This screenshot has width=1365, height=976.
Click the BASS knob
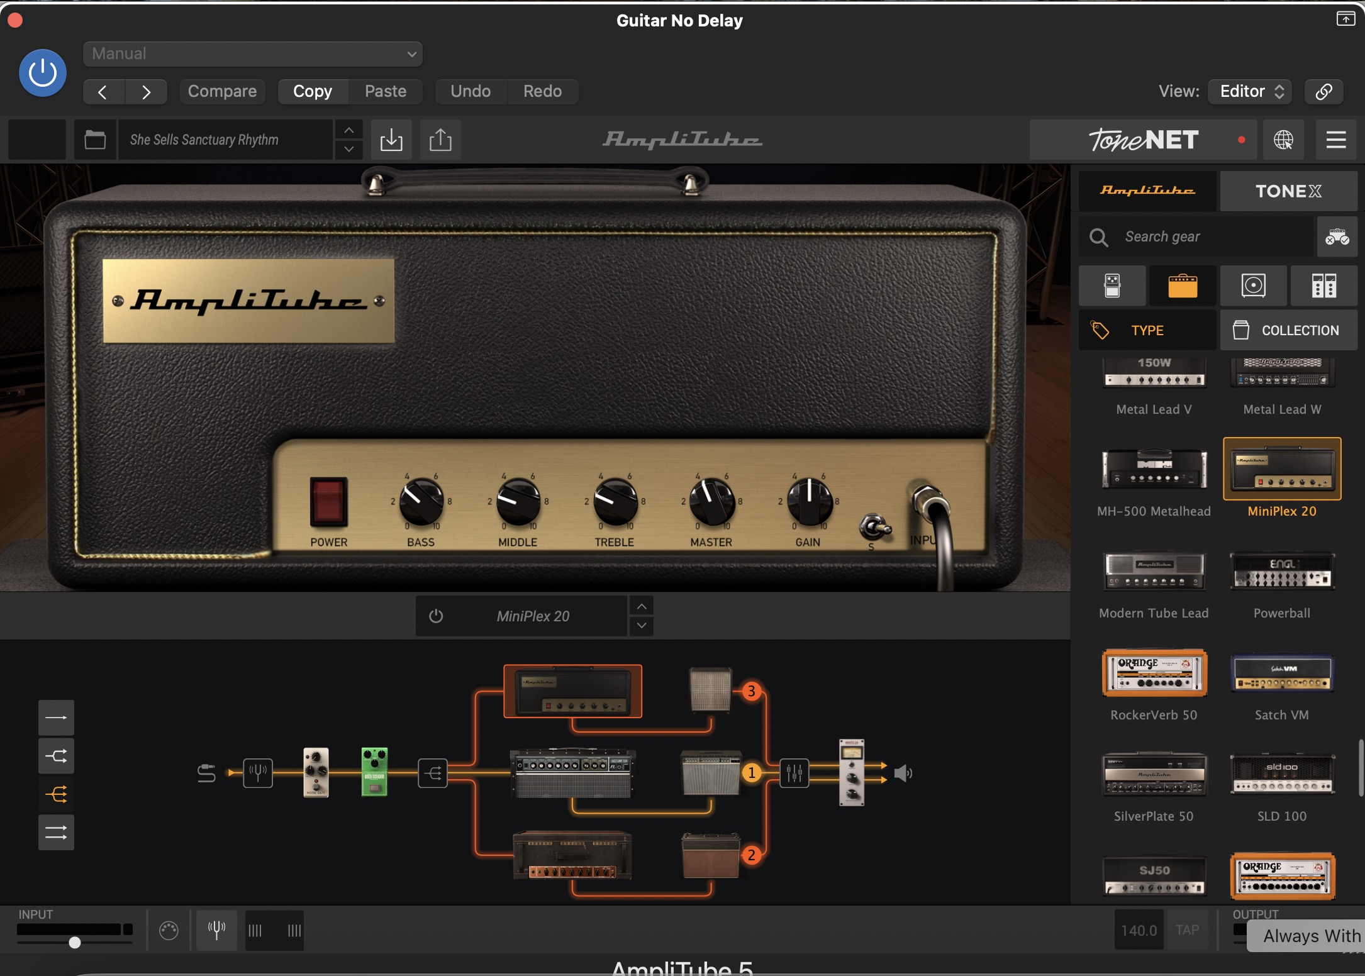[421, 502]
